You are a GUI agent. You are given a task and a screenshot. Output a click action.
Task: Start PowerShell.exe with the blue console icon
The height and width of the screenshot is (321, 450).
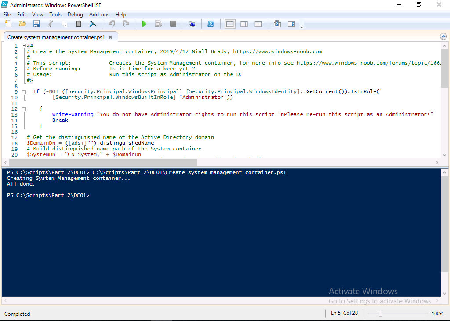[211, 24]
